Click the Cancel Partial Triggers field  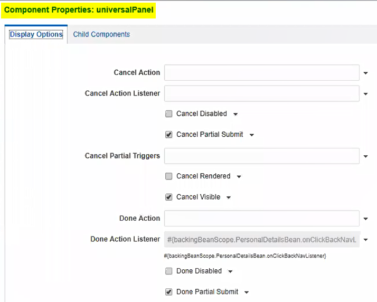261,156
